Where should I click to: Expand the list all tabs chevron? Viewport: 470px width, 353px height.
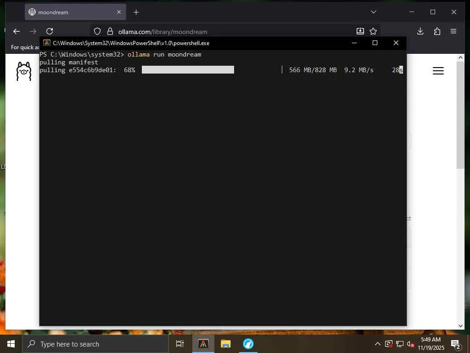[374, 12]
